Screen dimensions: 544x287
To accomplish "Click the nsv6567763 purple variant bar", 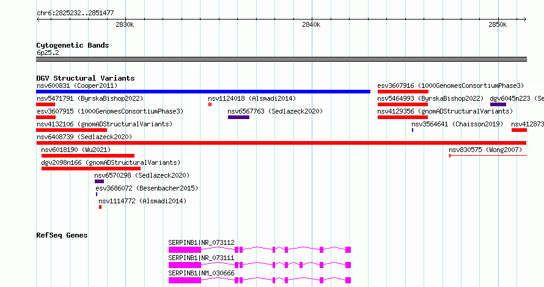I will 239,117.
